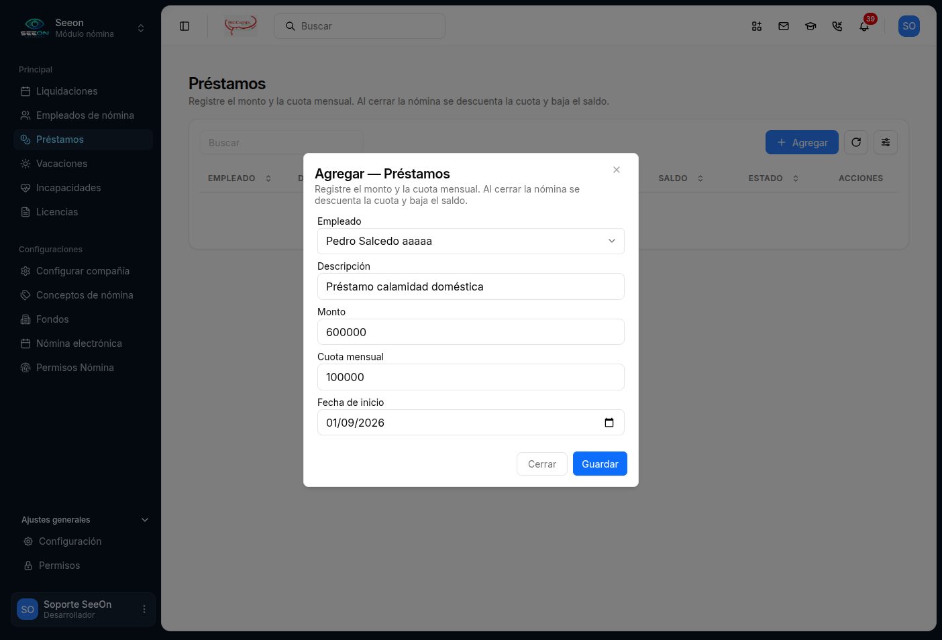Open Configuración under Ajustes generales
Image resolution: width=942 pixels, height=640 pixels.
coord(86,541)
